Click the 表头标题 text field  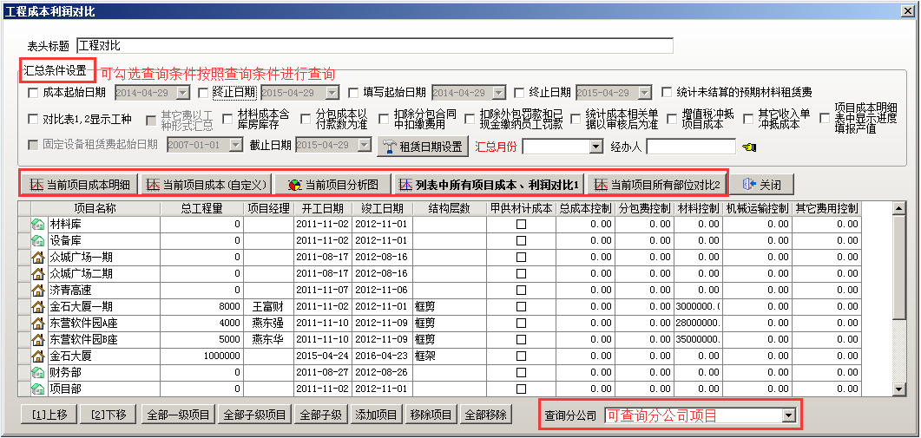pos(374,45)
